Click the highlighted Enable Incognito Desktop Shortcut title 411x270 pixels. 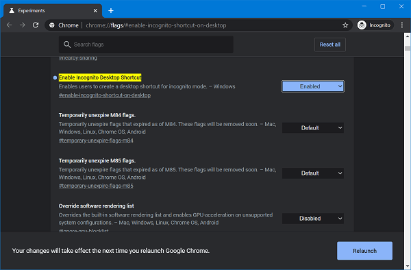pyautogui.click(x=100, y=77)
